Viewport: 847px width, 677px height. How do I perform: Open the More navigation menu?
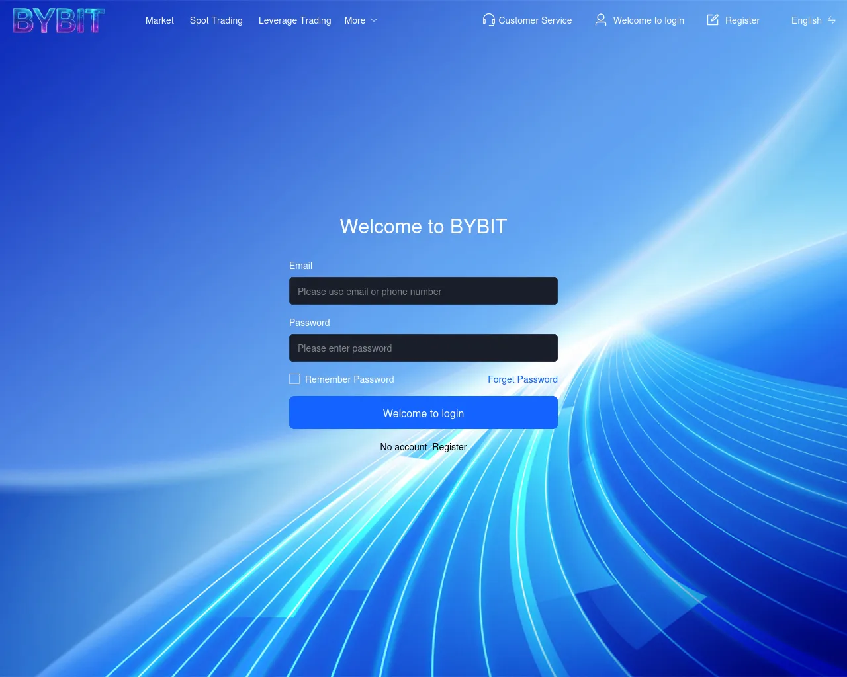pyautogui.click(x=355, y=20)
